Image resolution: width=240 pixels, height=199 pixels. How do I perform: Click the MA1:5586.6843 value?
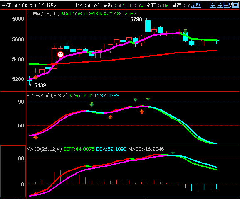[79, 14]
